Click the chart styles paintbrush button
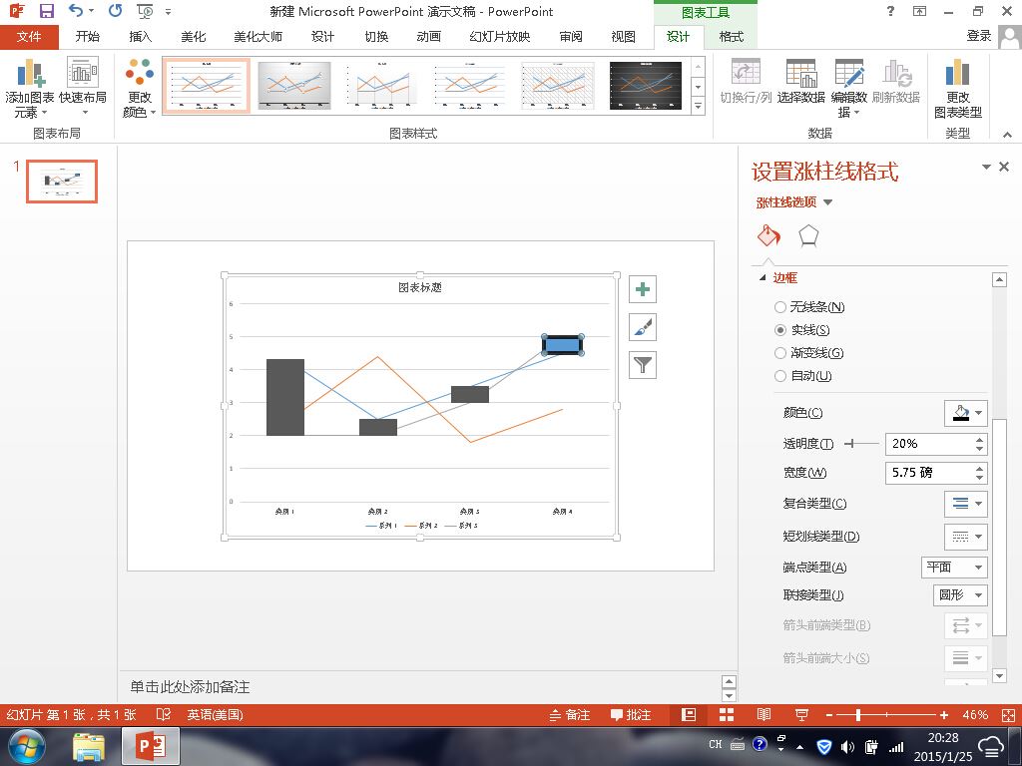The height and width of the screenshot is (766, 1022). [643, 327]
